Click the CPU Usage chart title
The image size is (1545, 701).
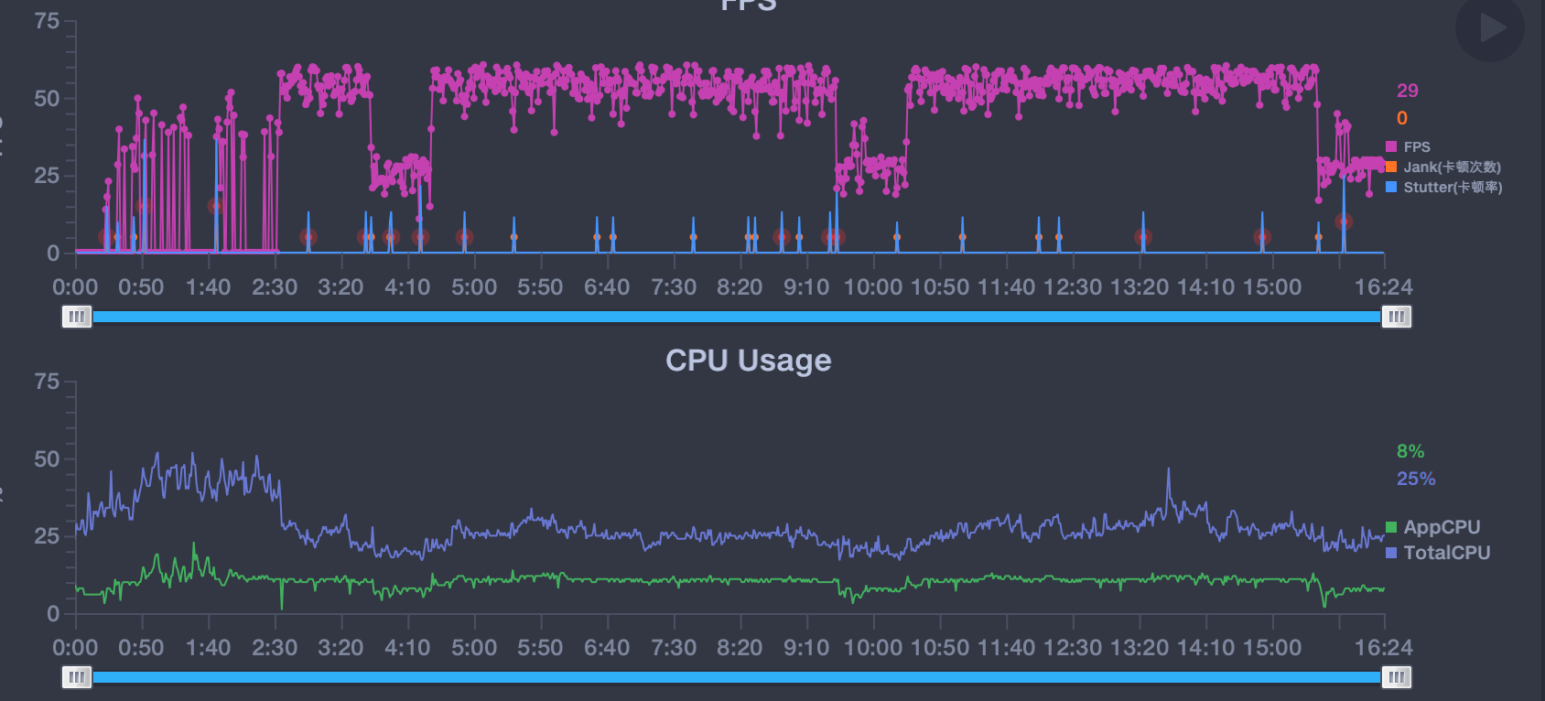point(748,361)
